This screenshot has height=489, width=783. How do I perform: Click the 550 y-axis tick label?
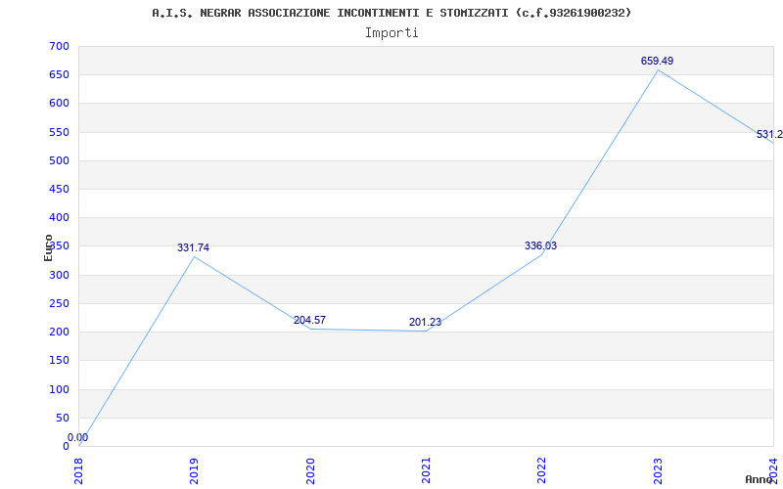click(59, 132)
